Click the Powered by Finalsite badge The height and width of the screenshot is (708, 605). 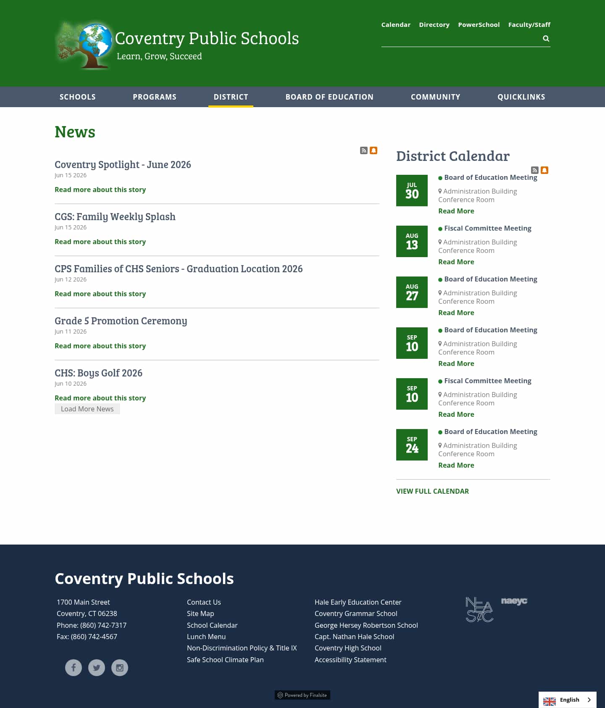point(302,695)
